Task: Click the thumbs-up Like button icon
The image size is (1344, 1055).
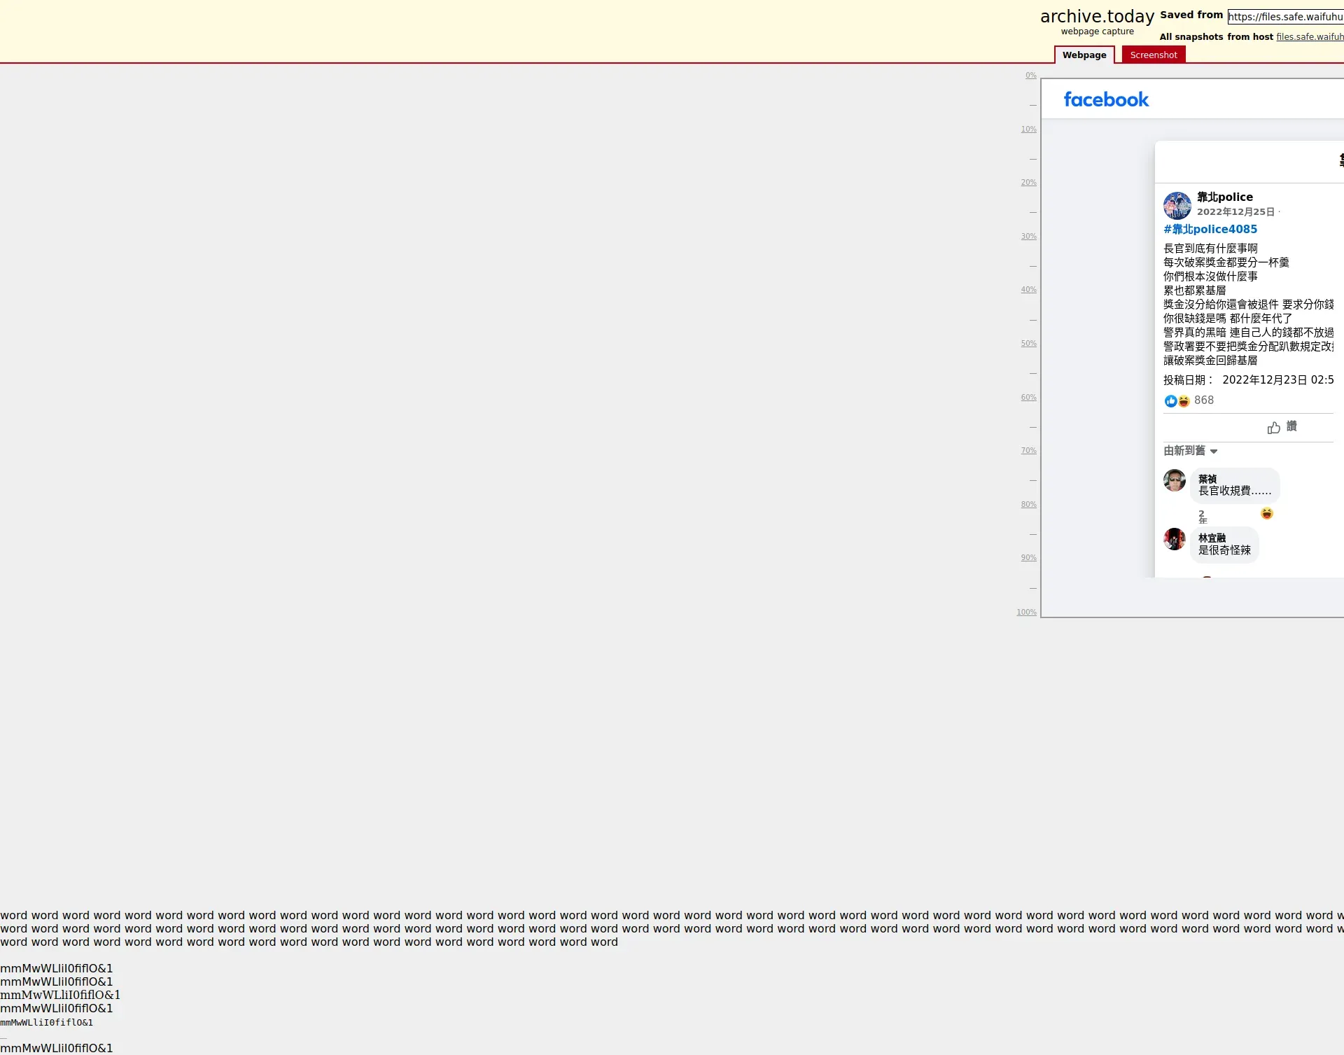Action: [x=1273, y=427]
